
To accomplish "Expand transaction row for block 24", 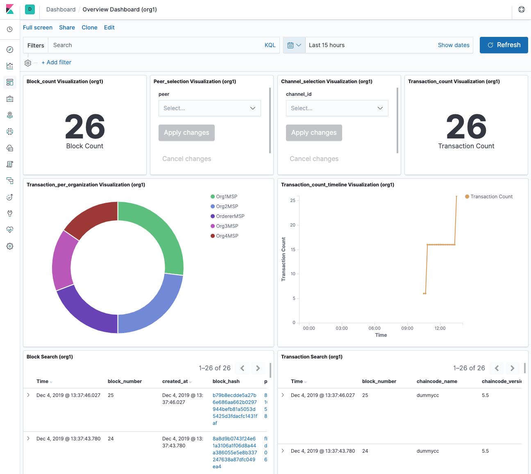I will [283, 451].
